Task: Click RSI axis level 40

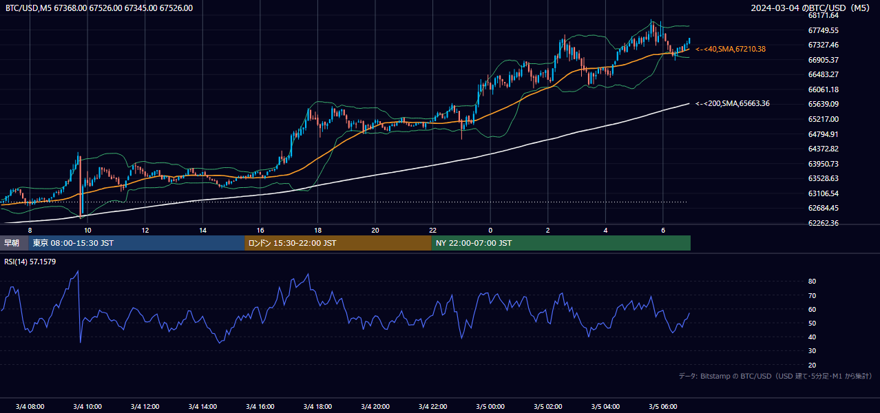Action: (812, 337)
